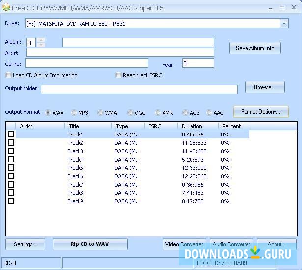Minimize the Ripper window
The image size is (302, 270).
click(271, 8)
